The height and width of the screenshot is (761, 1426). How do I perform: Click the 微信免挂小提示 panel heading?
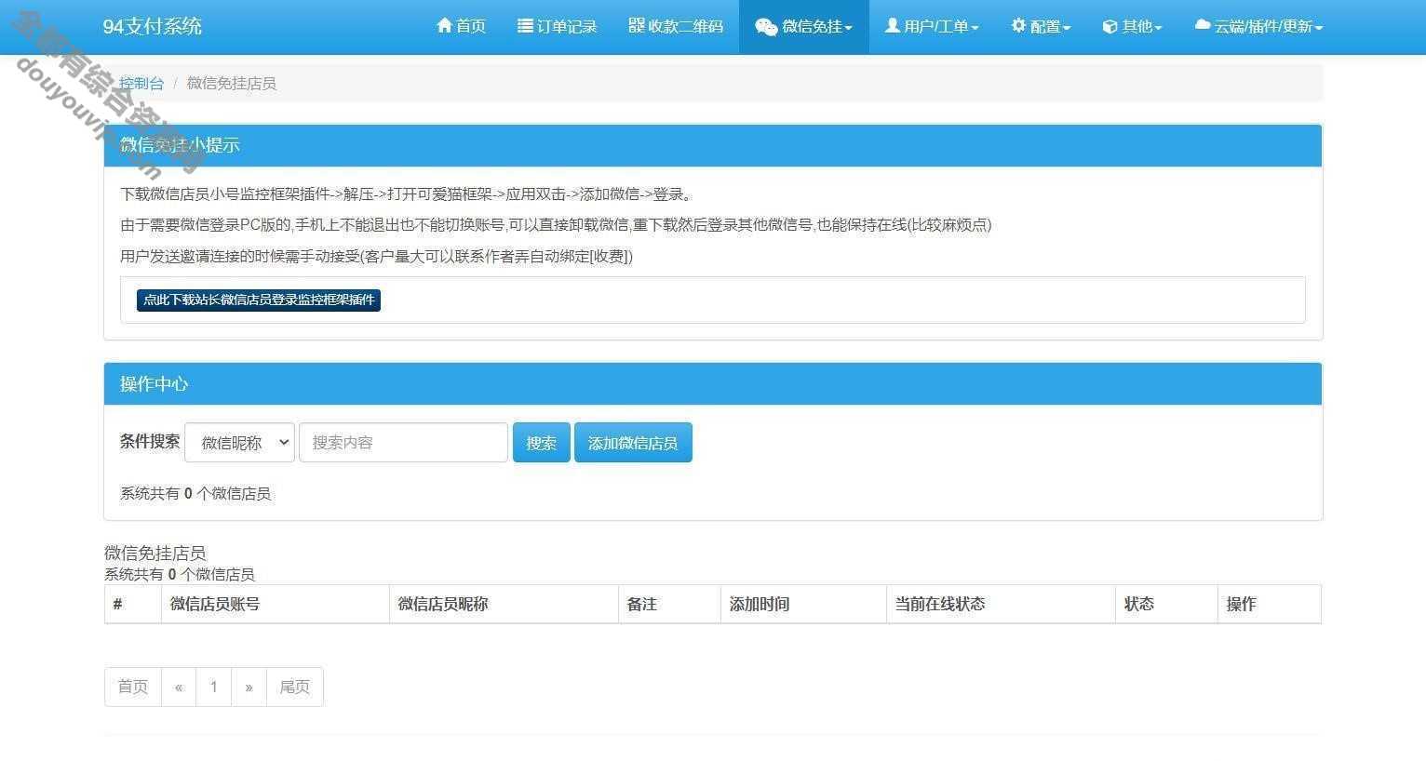coord(713,145)
